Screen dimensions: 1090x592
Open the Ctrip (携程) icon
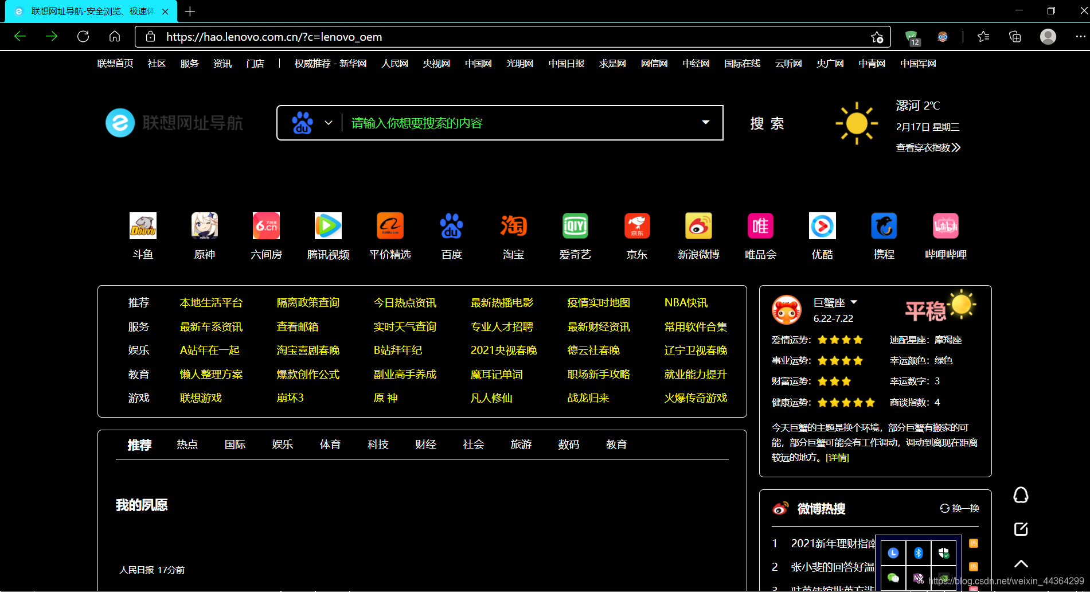pyautogui.click(x=884, y=225)
